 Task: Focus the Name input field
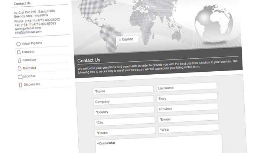[x=123, y=90]
